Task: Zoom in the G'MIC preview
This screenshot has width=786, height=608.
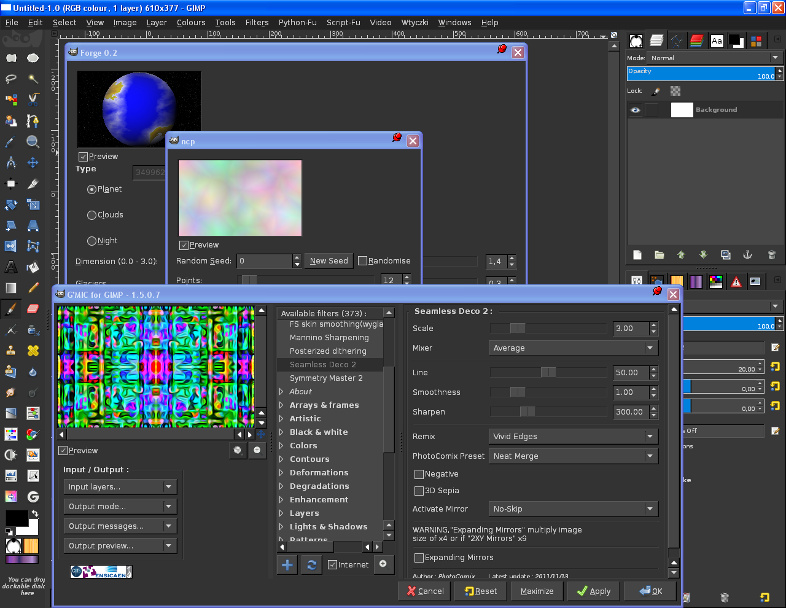Action: click(x=257, y=450)
